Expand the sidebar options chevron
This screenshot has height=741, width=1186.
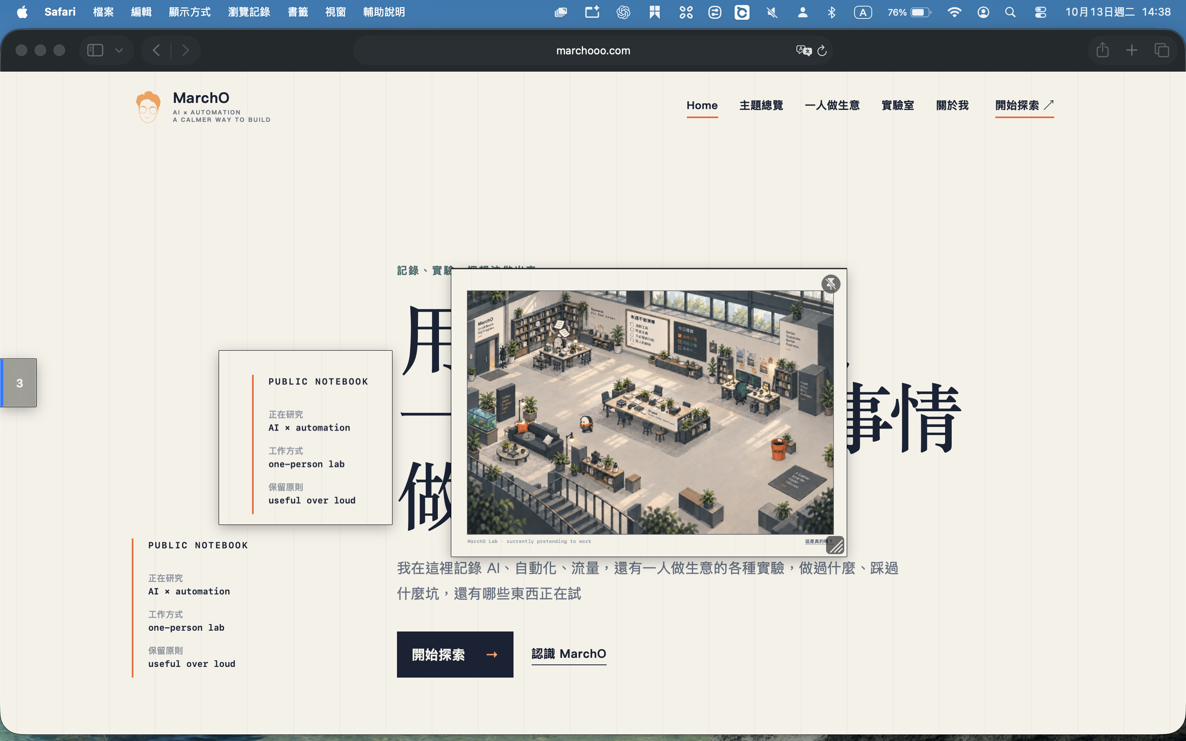pyautogui.click(x=119, y=50)
